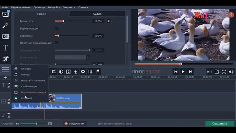Viewport: 236px width, 133px height.
Task: Choose Стикеры from the popup menu
Action: click(26, 69)
